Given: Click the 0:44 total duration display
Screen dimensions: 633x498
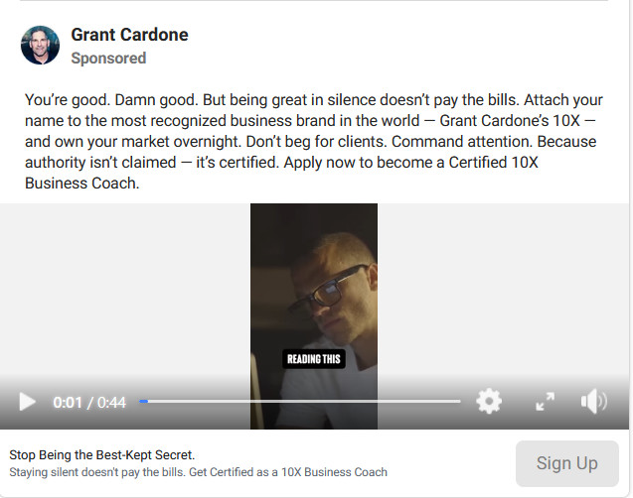Looking at the screenshot, I should [x=111, y=403].
